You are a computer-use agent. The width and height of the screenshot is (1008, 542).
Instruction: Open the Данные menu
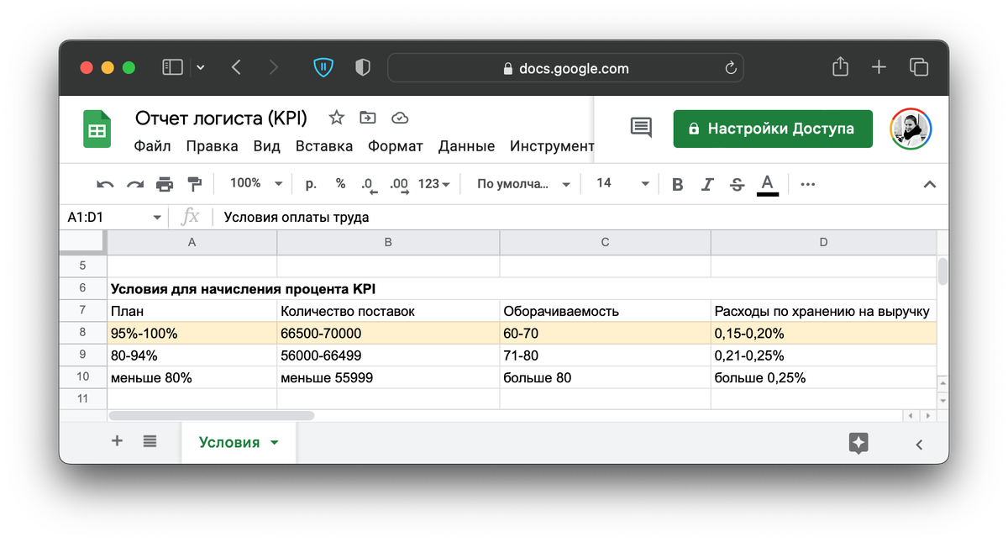point(466,145)
